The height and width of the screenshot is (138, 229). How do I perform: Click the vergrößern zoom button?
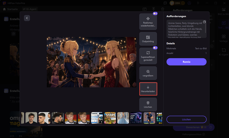[148, 73]
